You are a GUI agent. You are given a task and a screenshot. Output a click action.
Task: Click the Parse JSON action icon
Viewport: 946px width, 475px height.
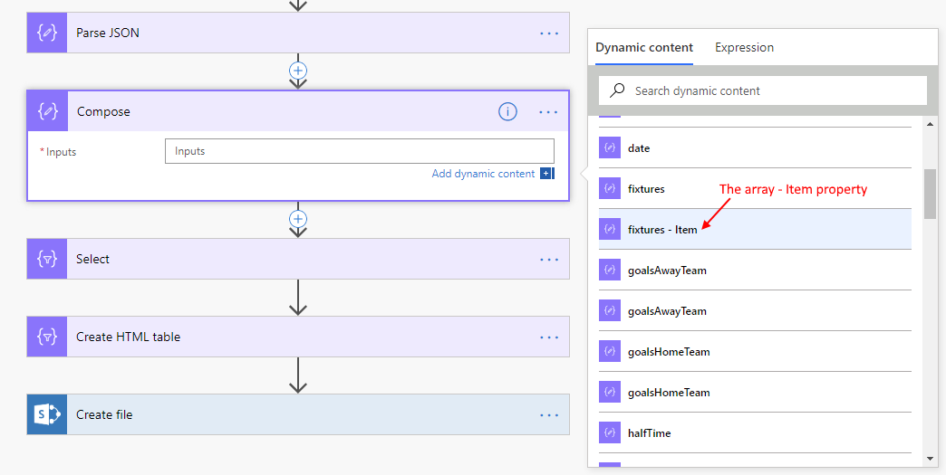(47, 33)
